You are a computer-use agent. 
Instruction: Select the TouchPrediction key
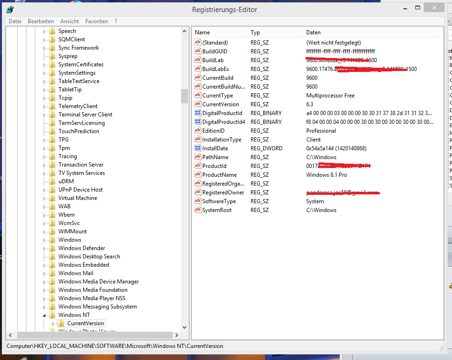(x=79, y=131)
